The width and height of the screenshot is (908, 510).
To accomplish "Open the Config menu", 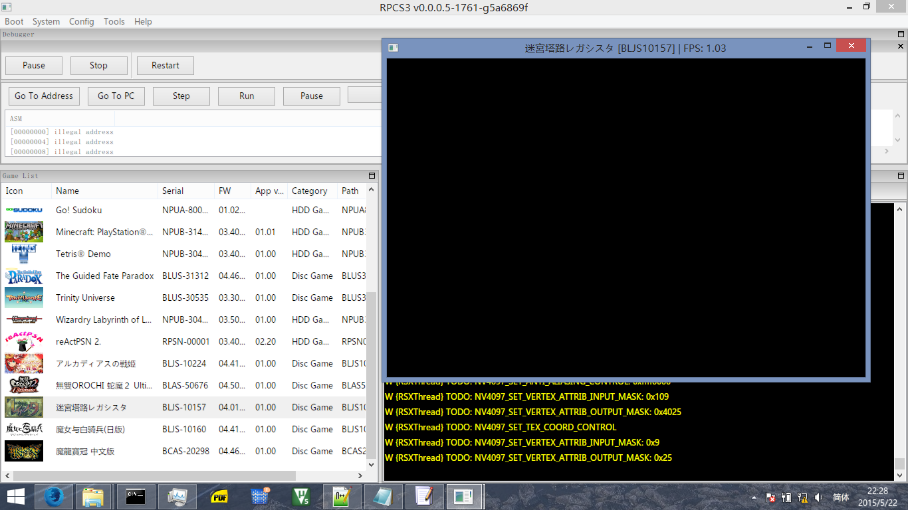I will tap(82, 21).
